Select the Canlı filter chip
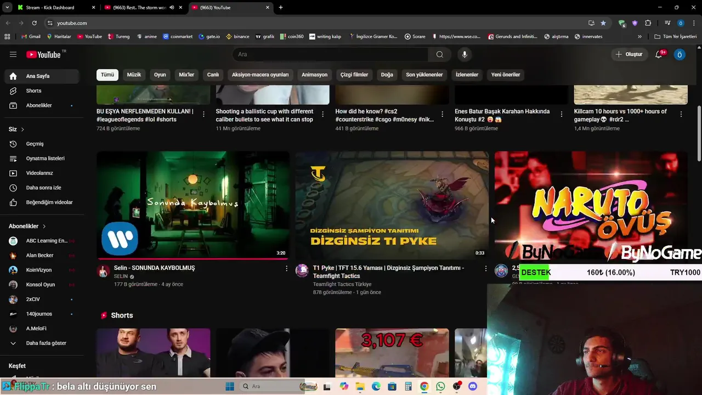Image resolution: width=702 pixels, height=395 pixels. click(x=213, y=75)
